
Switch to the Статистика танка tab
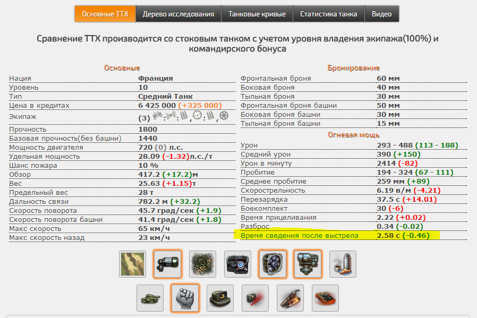[329, 14]
